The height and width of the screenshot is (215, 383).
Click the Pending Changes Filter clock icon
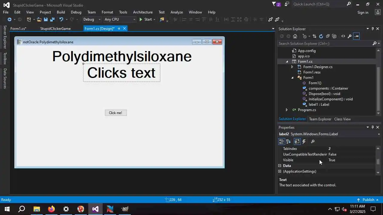305,36
